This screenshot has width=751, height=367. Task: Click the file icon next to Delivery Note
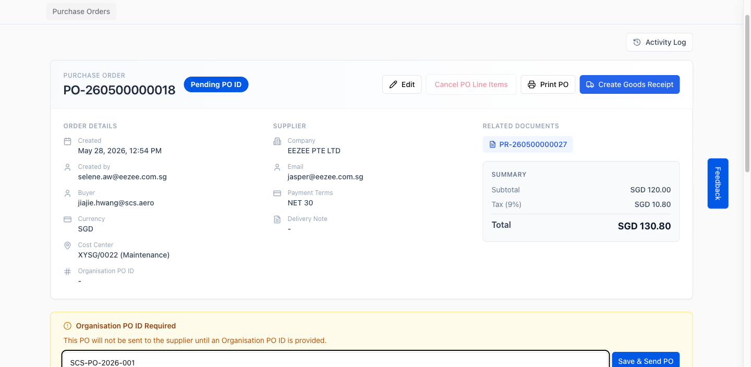pyautogui.click(x=277, y=219)
